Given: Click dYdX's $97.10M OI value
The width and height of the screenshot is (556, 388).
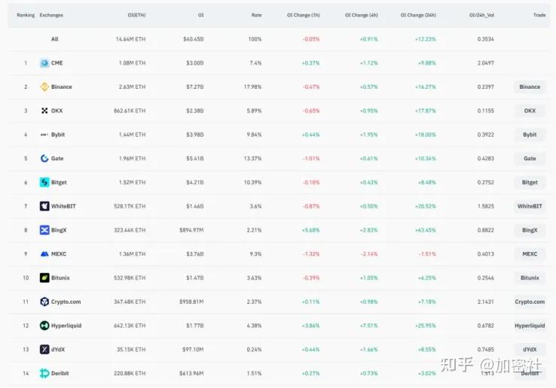Looking at the screenshot, I should point(193,350).
